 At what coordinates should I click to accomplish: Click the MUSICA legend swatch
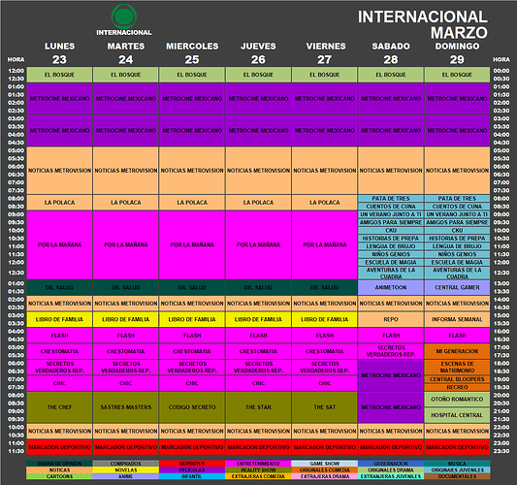point(457,464)
